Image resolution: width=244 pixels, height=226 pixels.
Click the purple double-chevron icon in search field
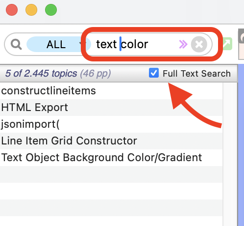[x=183, y=44]
